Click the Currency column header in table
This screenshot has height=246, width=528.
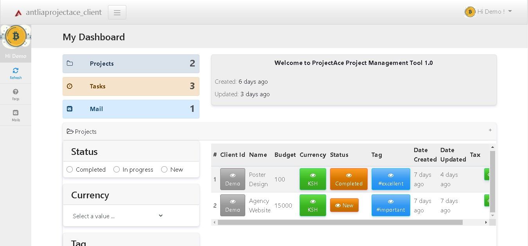pyautogui.click(x=313, y=155)
